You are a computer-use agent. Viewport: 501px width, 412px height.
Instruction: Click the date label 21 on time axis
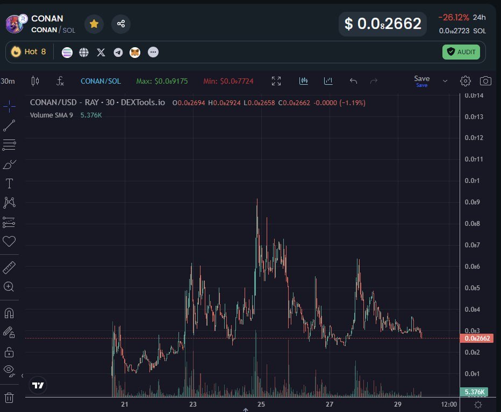coord(125,404)
